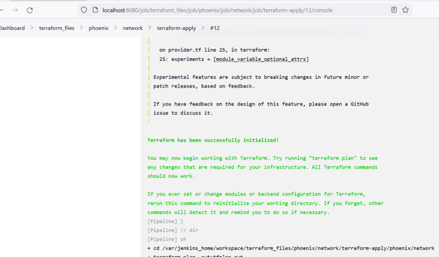This screenshot has width=439, height=257.
Task: Expand the chevron after Dashboard
Action: tap(31, 28)
